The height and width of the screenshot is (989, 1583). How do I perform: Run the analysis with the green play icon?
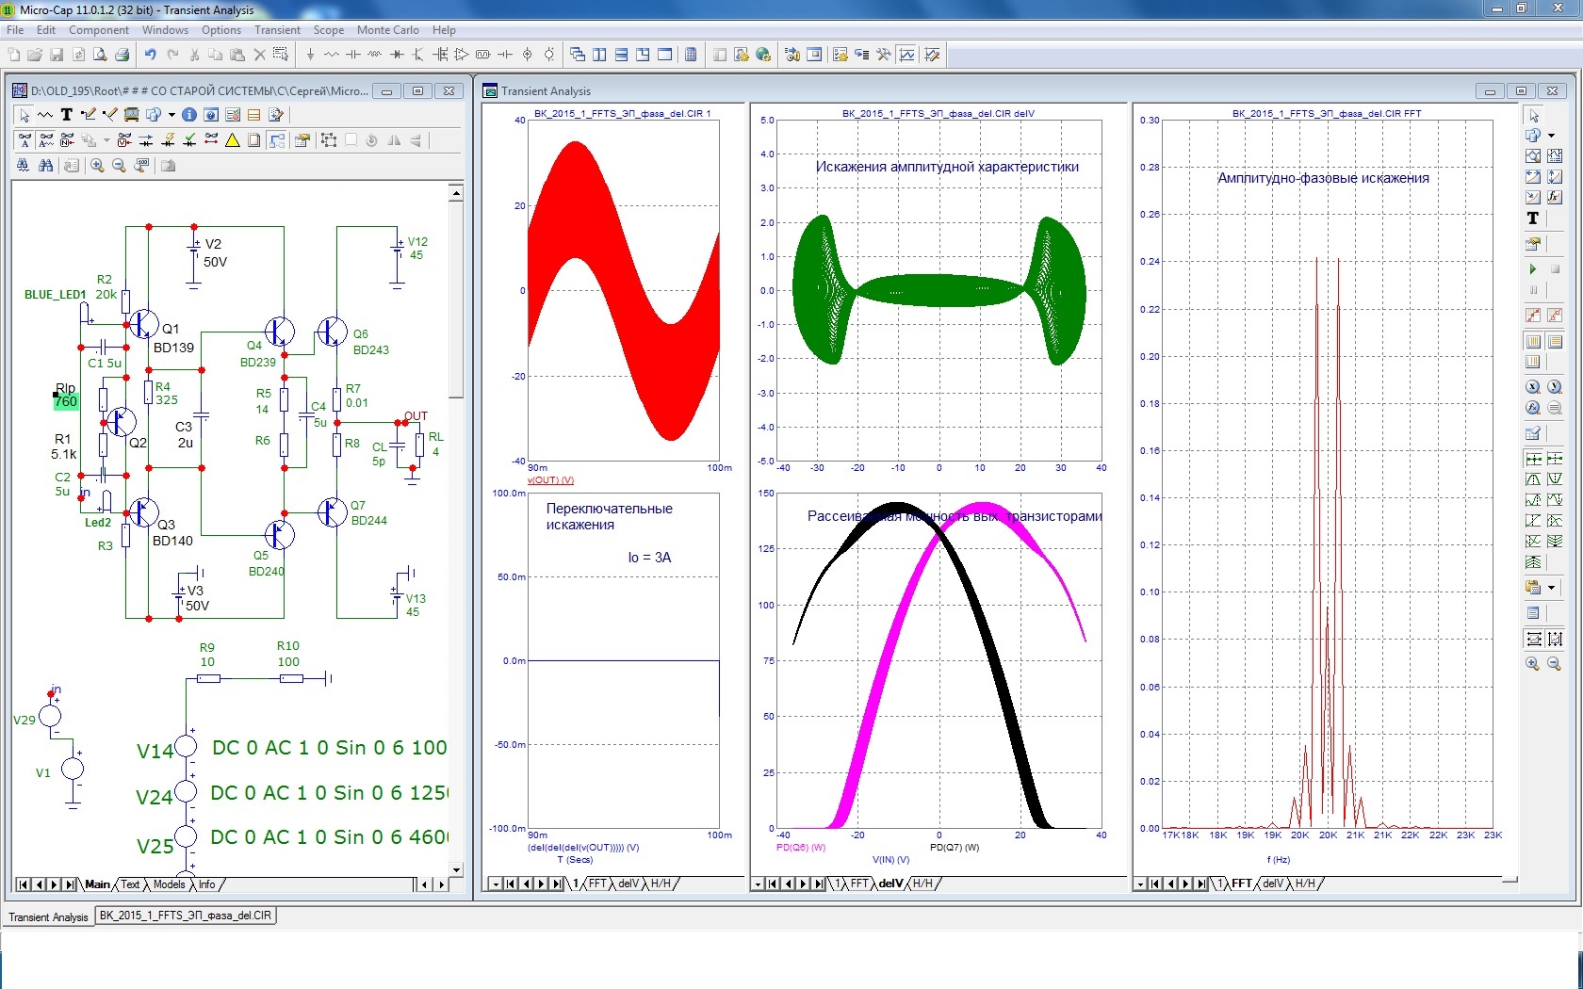point(1533,269)
